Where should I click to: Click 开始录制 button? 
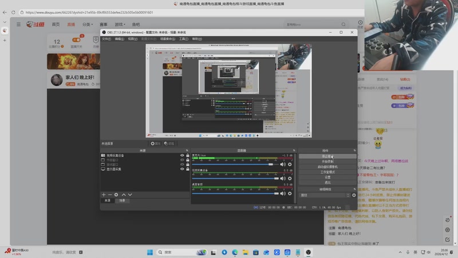tap(327, 162)
